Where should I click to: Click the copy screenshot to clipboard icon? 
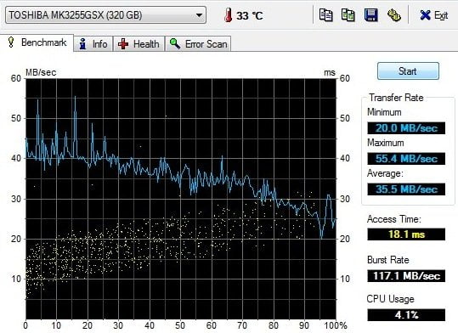(348, 15)
